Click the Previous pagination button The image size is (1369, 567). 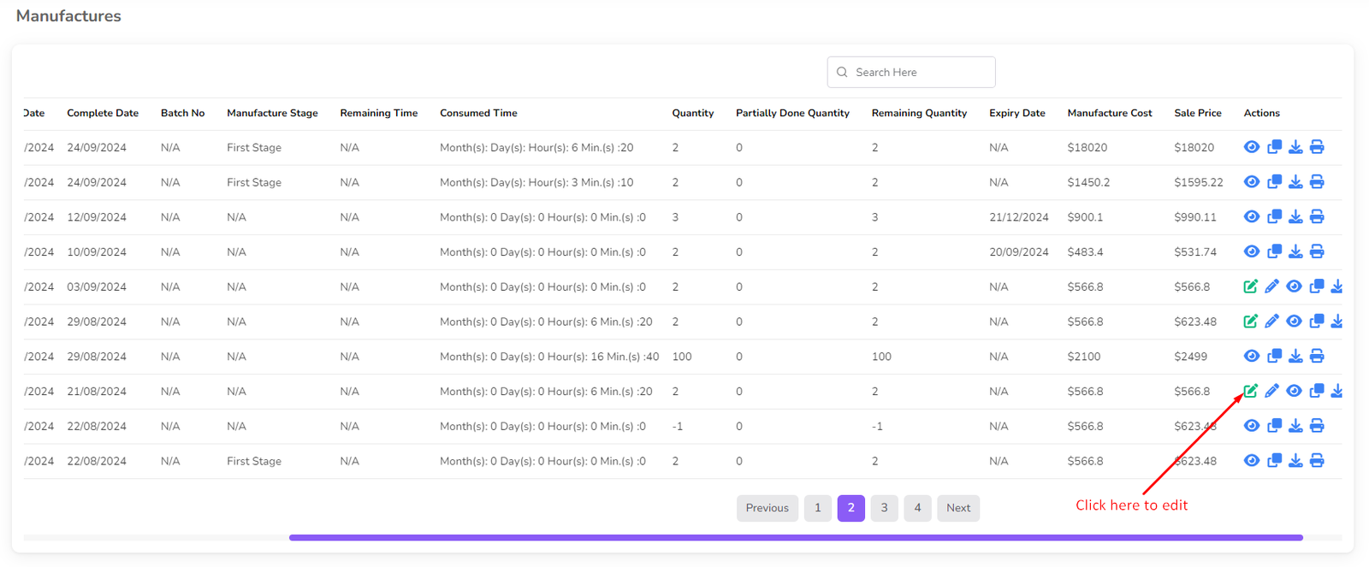pyautogui.click(x=767, y=508)
